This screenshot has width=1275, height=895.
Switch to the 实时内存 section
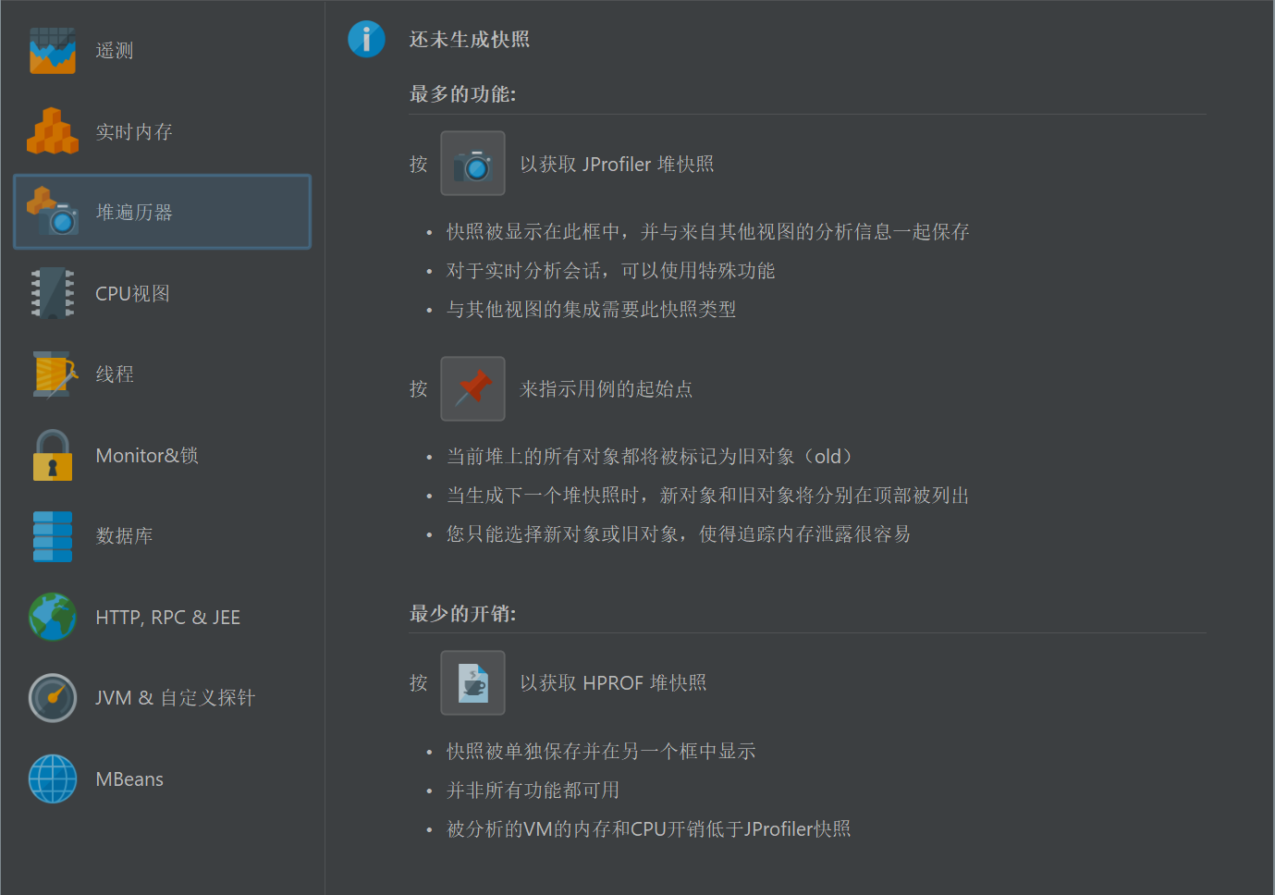coord(134,132)
